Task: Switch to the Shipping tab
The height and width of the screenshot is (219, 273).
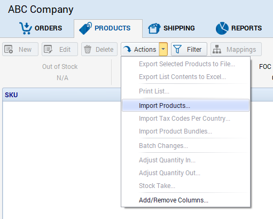Action: 171,28
